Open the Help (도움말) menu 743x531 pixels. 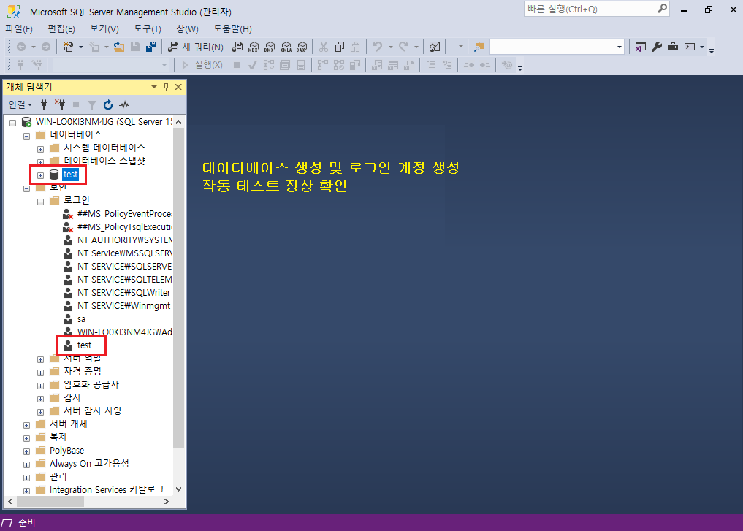[x=232, y=29]
